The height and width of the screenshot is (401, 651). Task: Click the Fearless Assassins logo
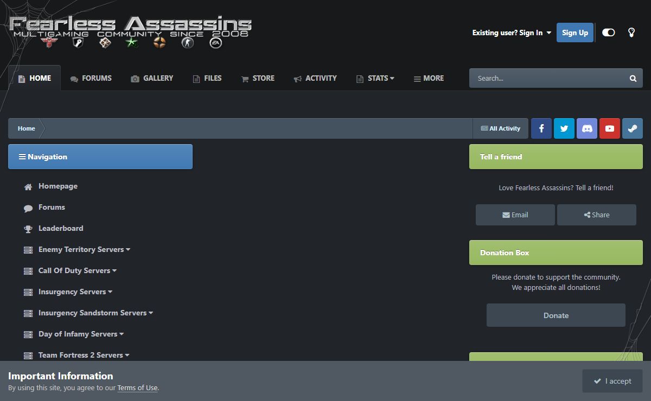tap(130, 31)
